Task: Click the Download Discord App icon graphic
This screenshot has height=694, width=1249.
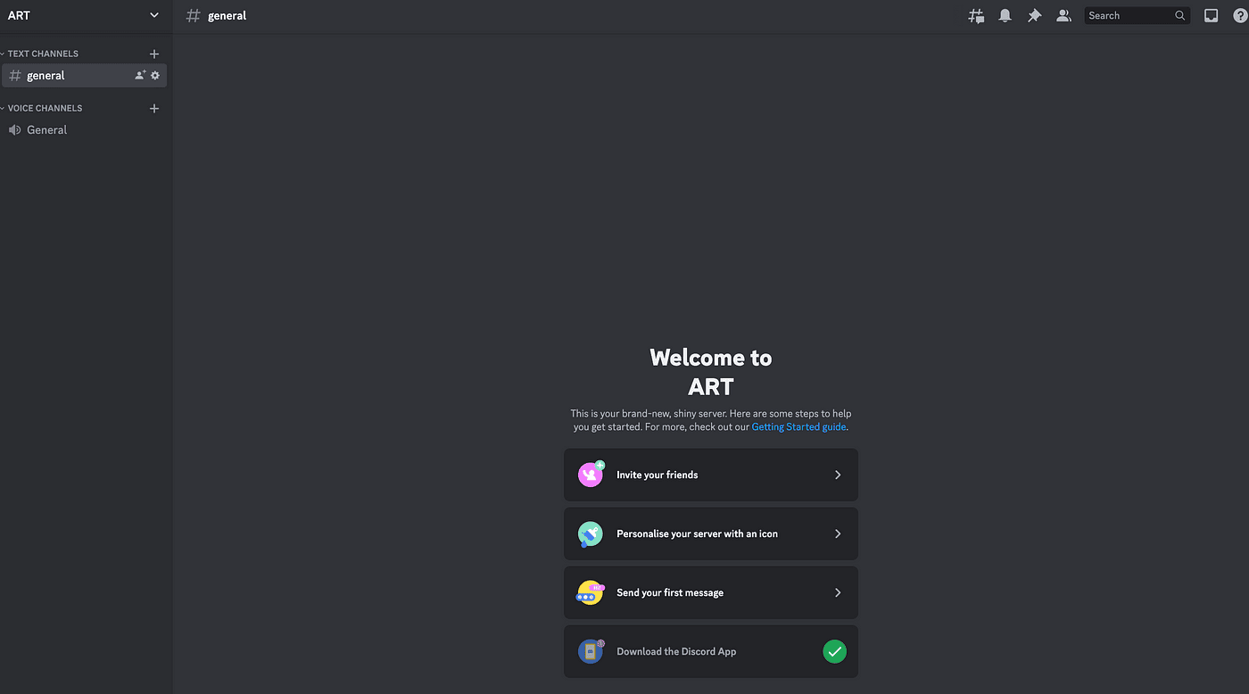Action: 591,651
